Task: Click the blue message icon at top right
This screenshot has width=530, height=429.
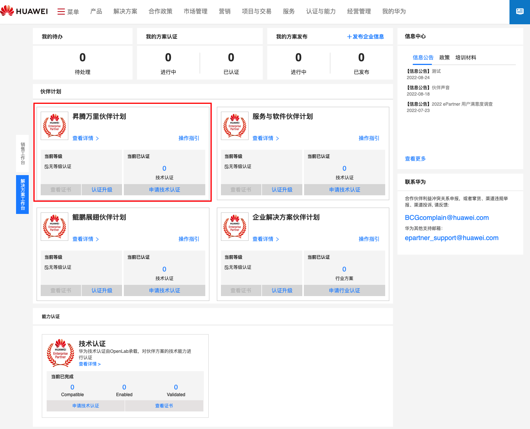Action: point(520,12)
